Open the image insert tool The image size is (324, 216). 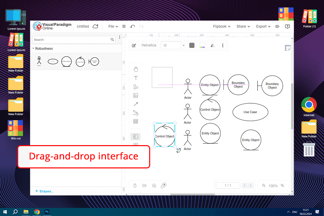click(136, 96)
